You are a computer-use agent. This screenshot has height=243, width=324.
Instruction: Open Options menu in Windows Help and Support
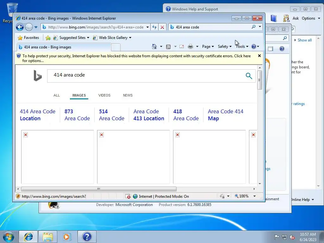point(311,18)
